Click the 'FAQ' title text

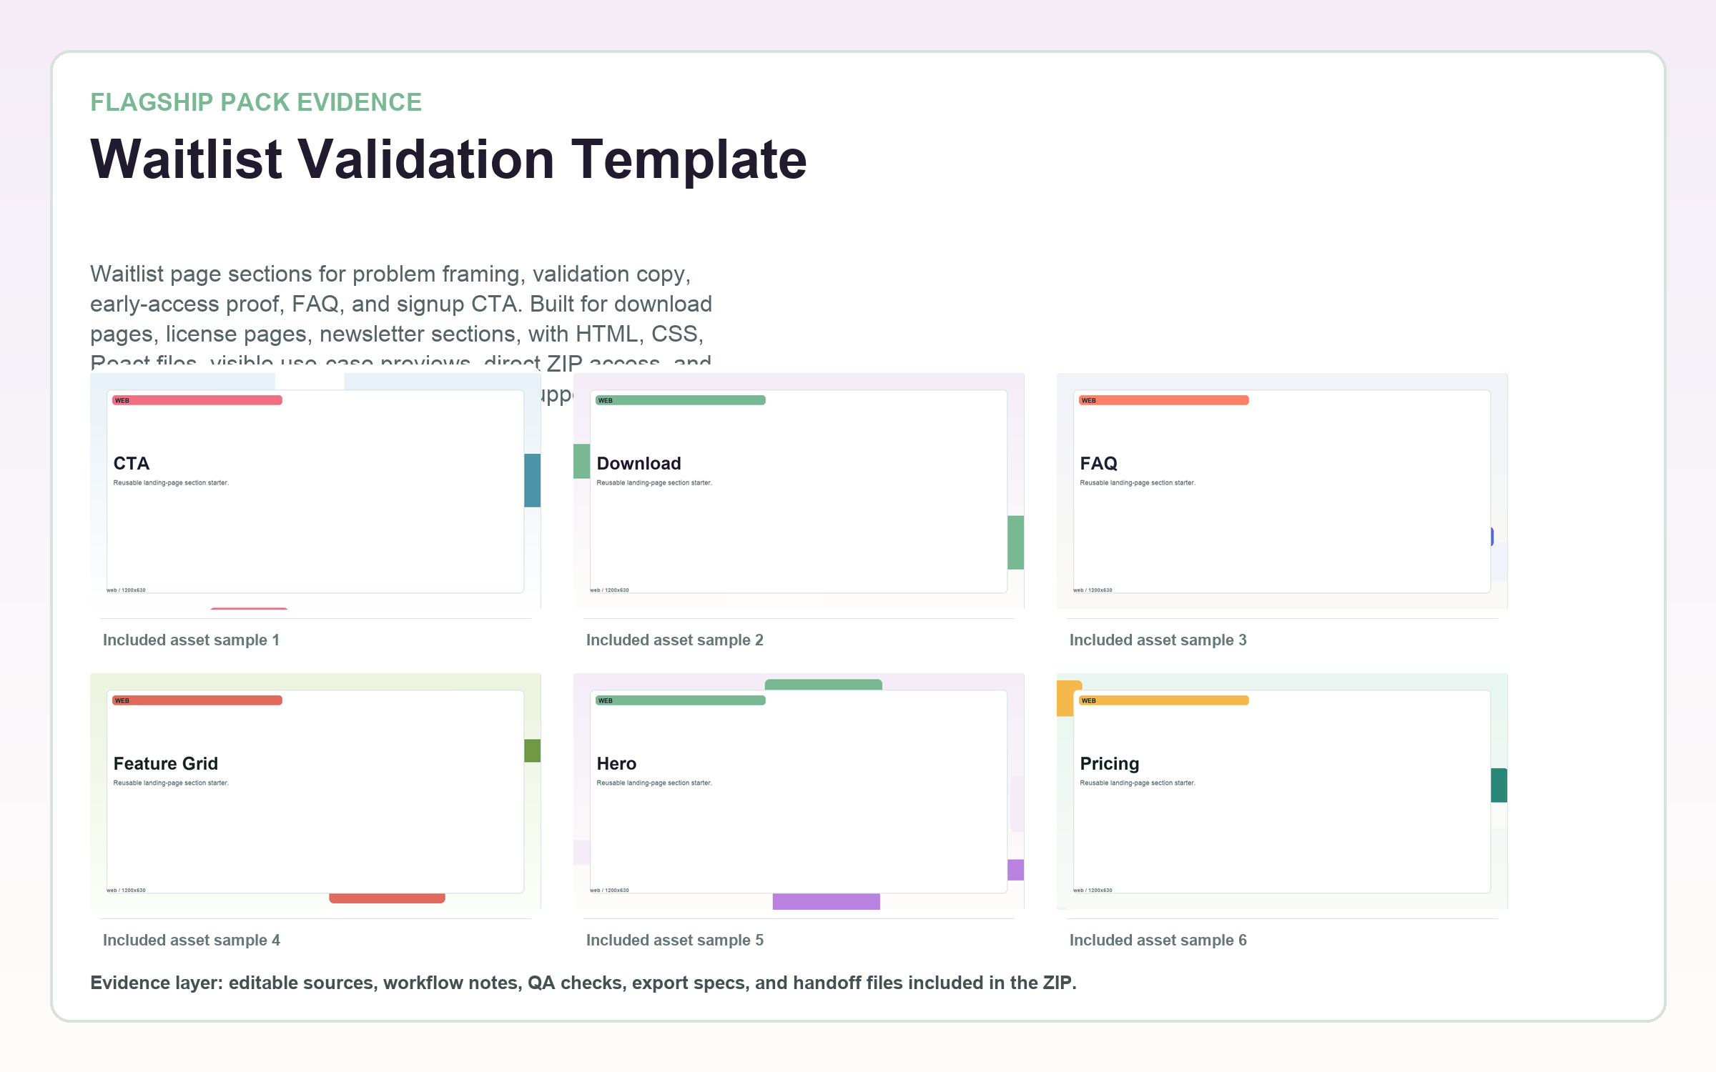(x=1099, y=464)
